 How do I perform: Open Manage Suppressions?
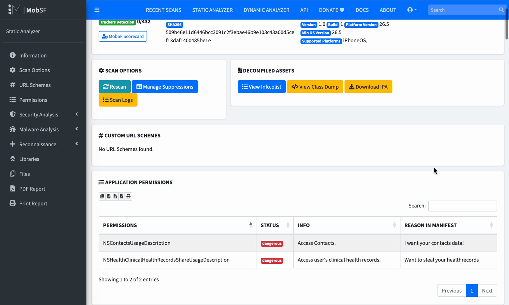point(165,87)
